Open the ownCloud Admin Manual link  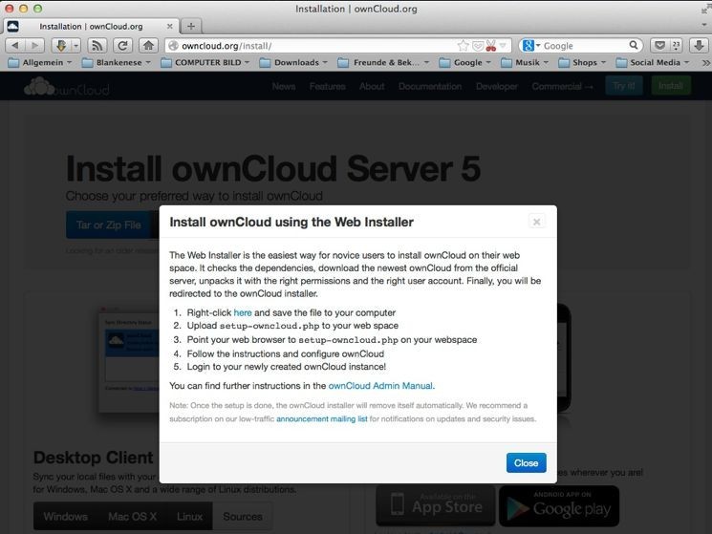pyautogui.click(x=380, y=386)
